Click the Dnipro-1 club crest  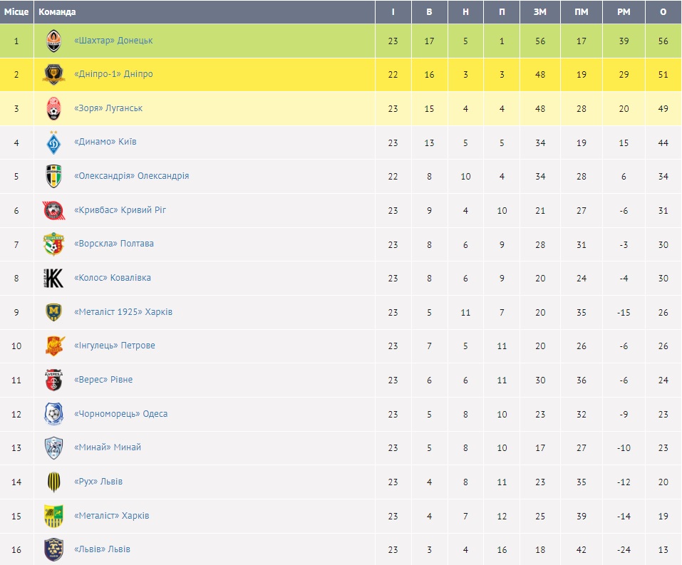53,74
